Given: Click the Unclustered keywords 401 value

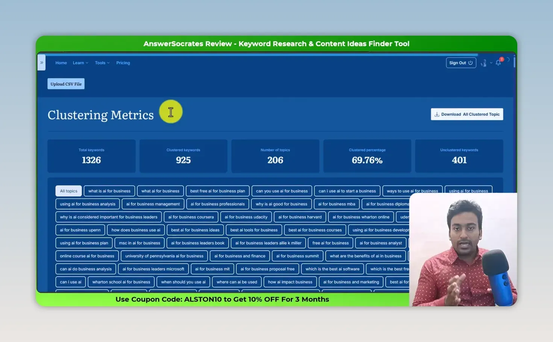Looking at the screenshot, I should 459,160.
